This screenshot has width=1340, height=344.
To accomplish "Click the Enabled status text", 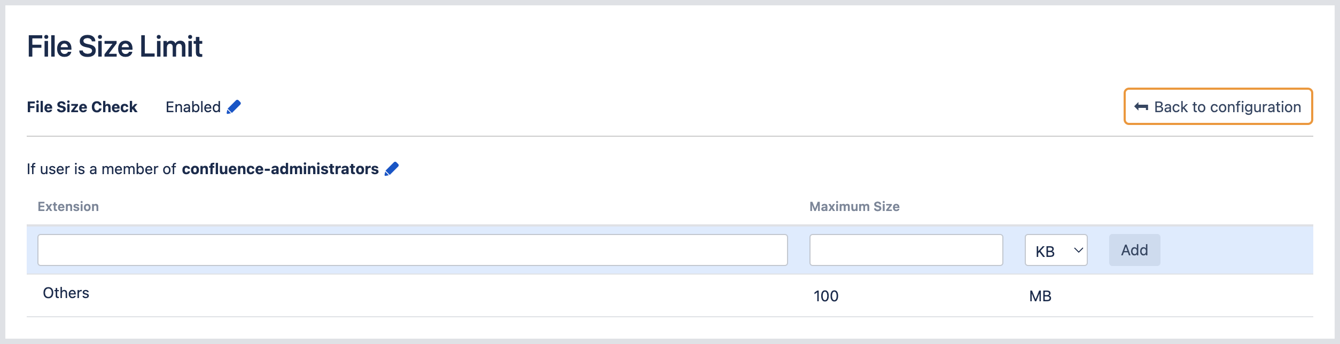I will [x=193, y=107].
